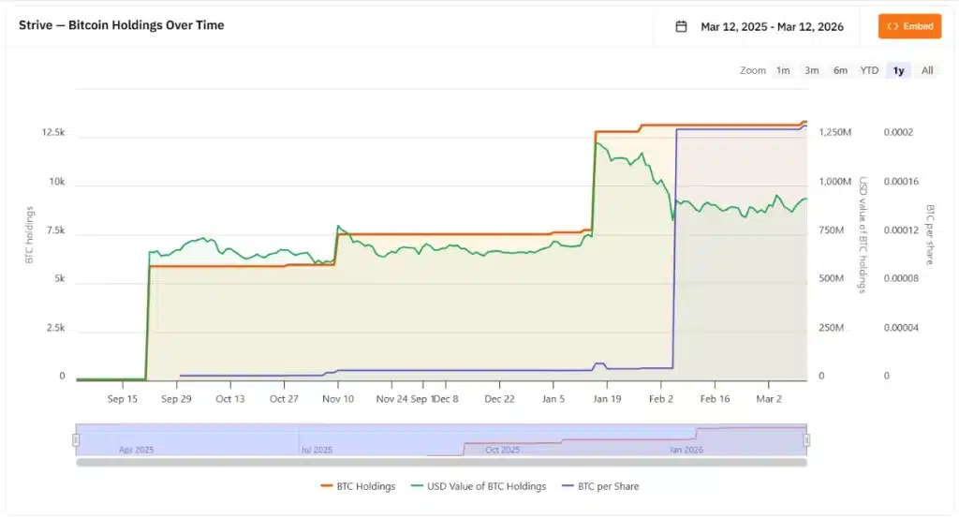Toggle USD Value of BTC Holdings series
The width and height of the screenshot is (959, 519).
coord(479,486)
